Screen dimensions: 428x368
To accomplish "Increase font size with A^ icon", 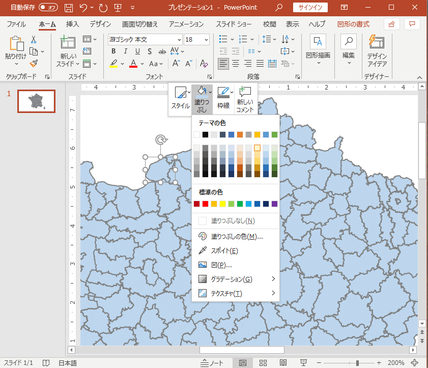I will [176, 64].
